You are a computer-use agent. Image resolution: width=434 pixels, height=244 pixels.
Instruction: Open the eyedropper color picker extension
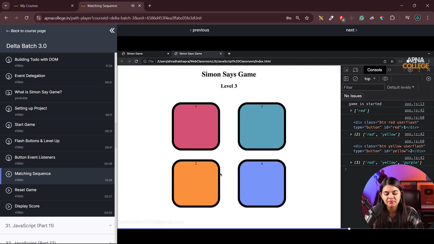click(x=331, y=18)
